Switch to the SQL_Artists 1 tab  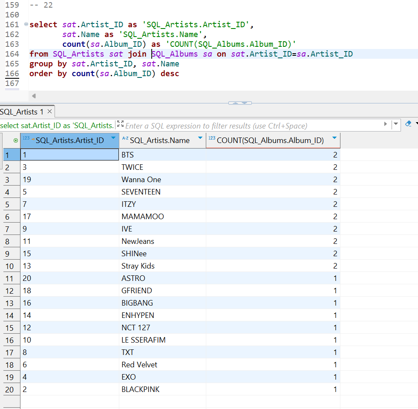point(22,112)
